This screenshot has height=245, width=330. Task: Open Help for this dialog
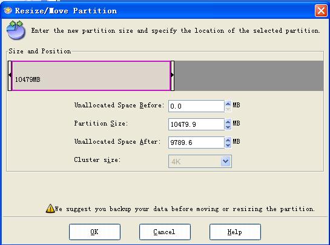(235, 232)
